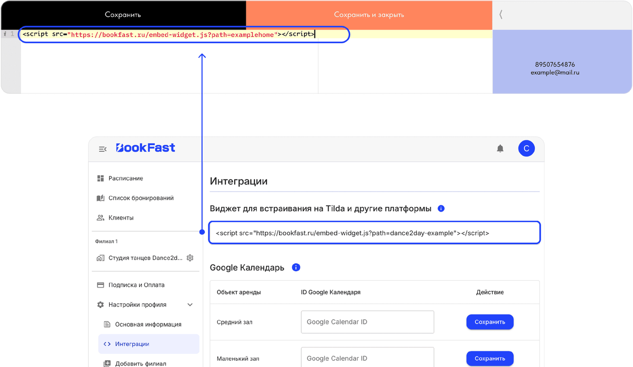Collapse the sidebar with the menu icon
The height and width of the screenshot is (367, 633).
(103, 149)
